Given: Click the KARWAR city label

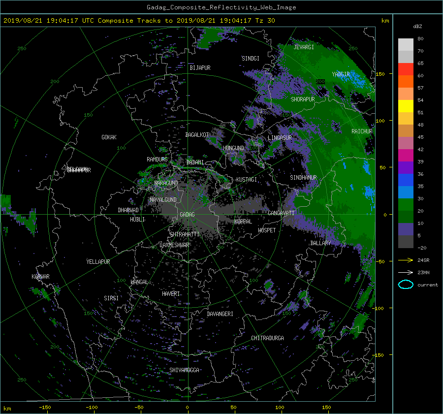Looking at the screenshot, I should [41, 276].
